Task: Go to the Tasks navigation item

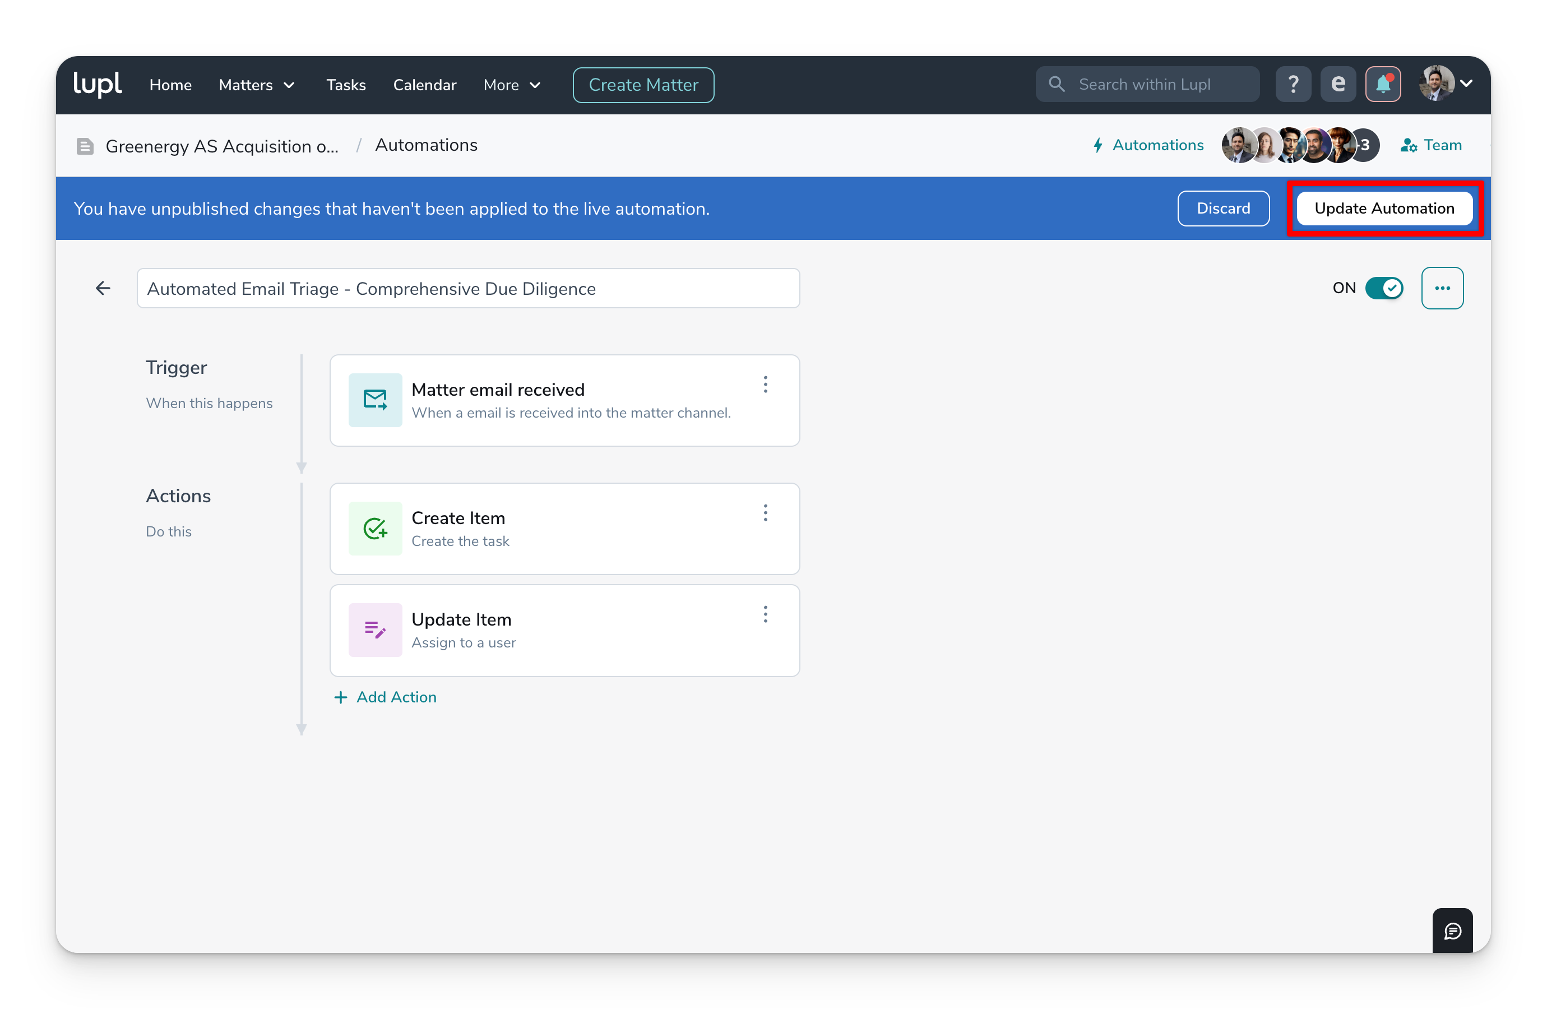Action: [346, 85]
